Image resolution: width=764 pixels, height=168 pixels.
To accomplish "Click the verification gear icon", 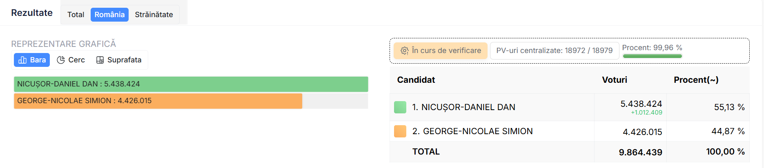I will pyautogui.click(x=404, y=51).
